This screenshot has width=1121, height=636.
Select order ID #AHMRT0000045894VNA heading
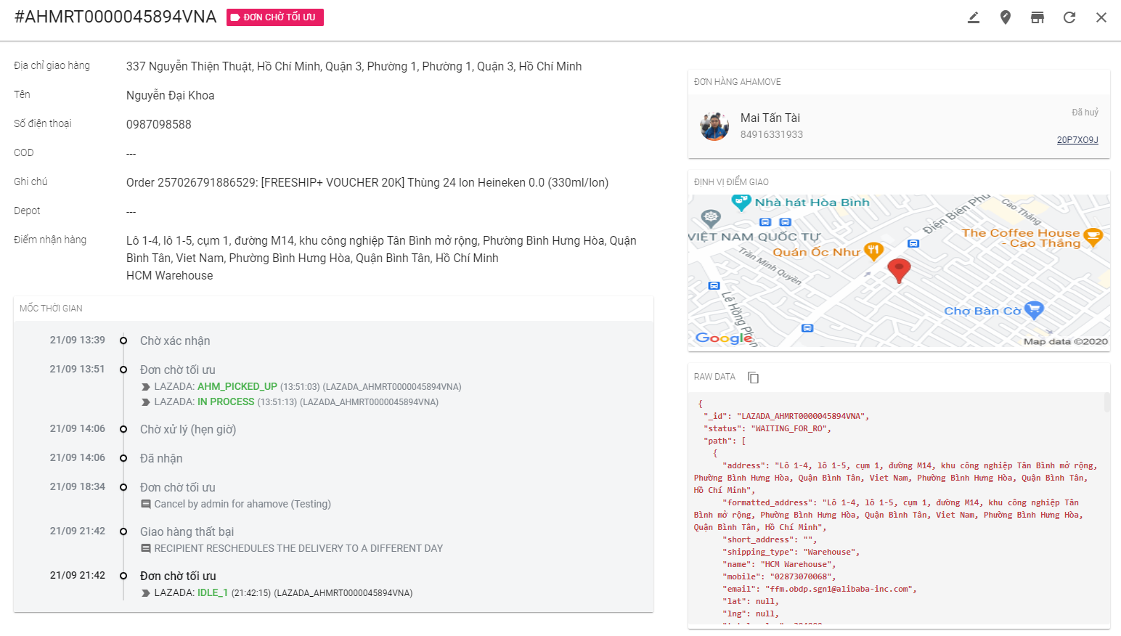(x=115, y=17)
